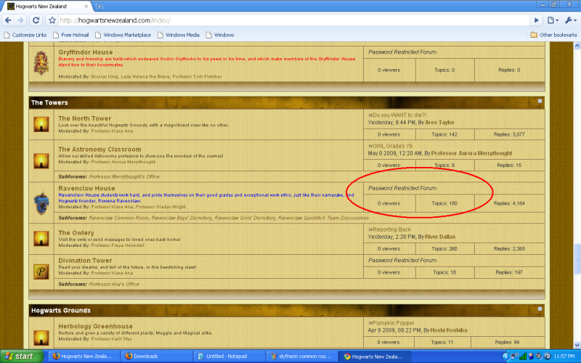Open the Ravenclaw House forum
581x363 pixels.
(86, 188)
